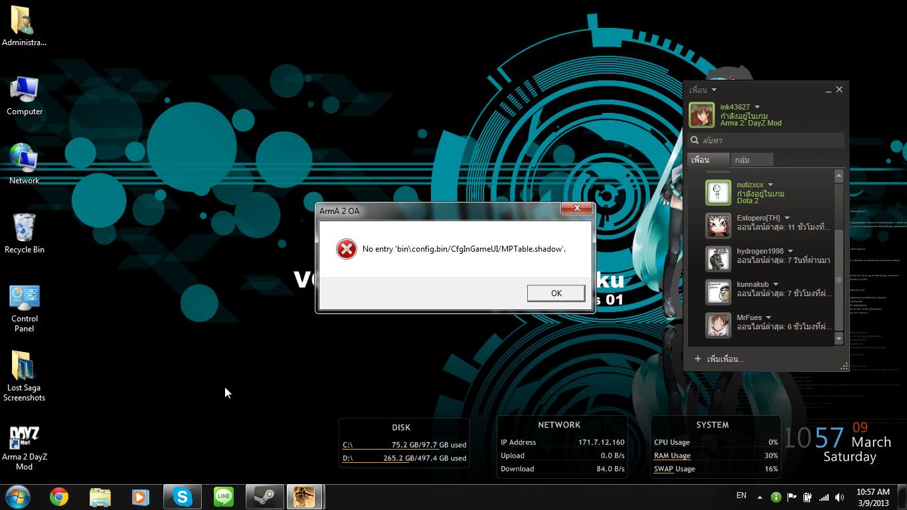The width and height of the screenshot is (907, 510).
Task: Click the volume speaker tray icon
Action: [840, 497]
